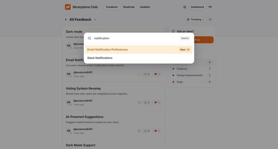Click the Nicelydone Club logo icon

68,7
